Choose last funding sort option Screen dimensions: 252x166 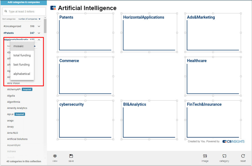tap(22, 65)
